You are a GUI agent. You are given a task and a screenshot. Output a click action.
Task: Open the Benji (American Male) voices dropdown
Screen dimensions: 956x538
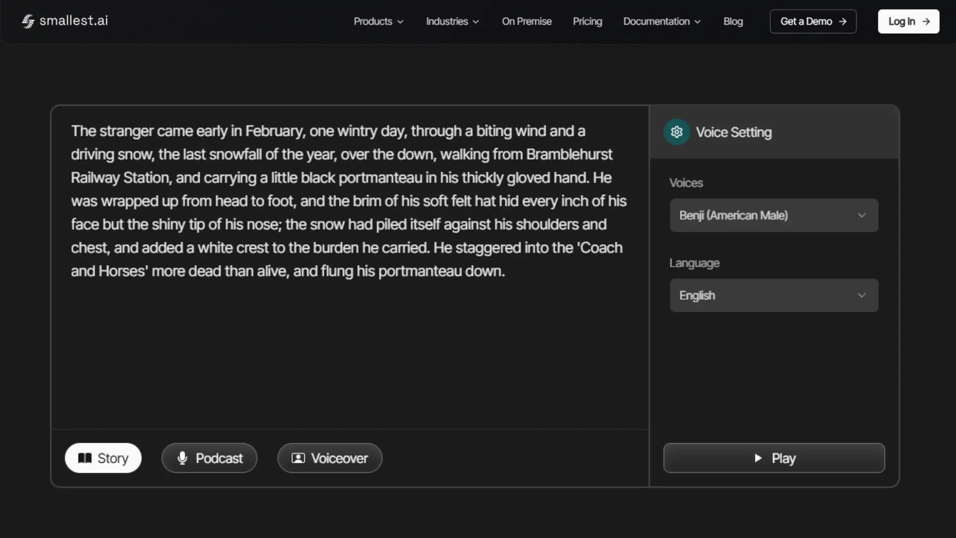773,215
